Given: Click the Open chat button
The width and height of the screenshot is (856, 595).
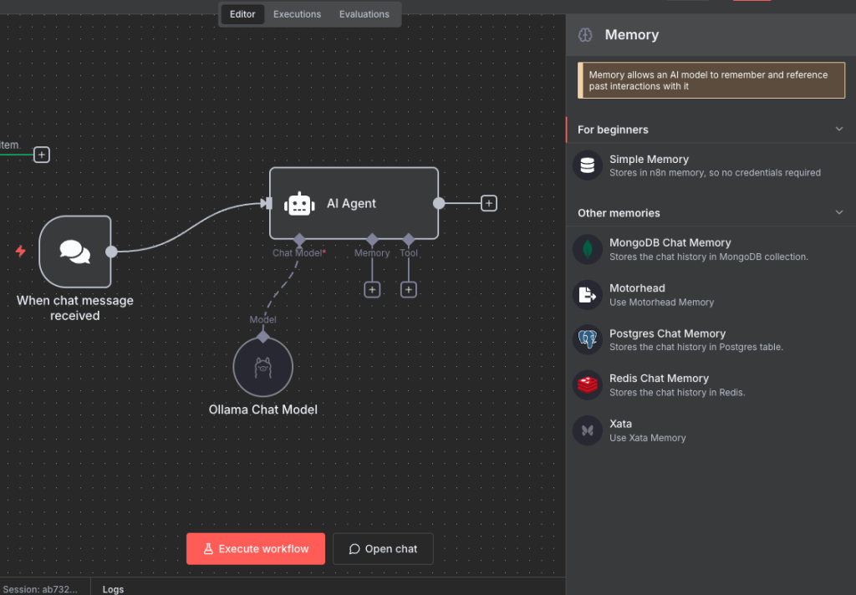Looking at the screenshot, I should click(x=383, y=549).
